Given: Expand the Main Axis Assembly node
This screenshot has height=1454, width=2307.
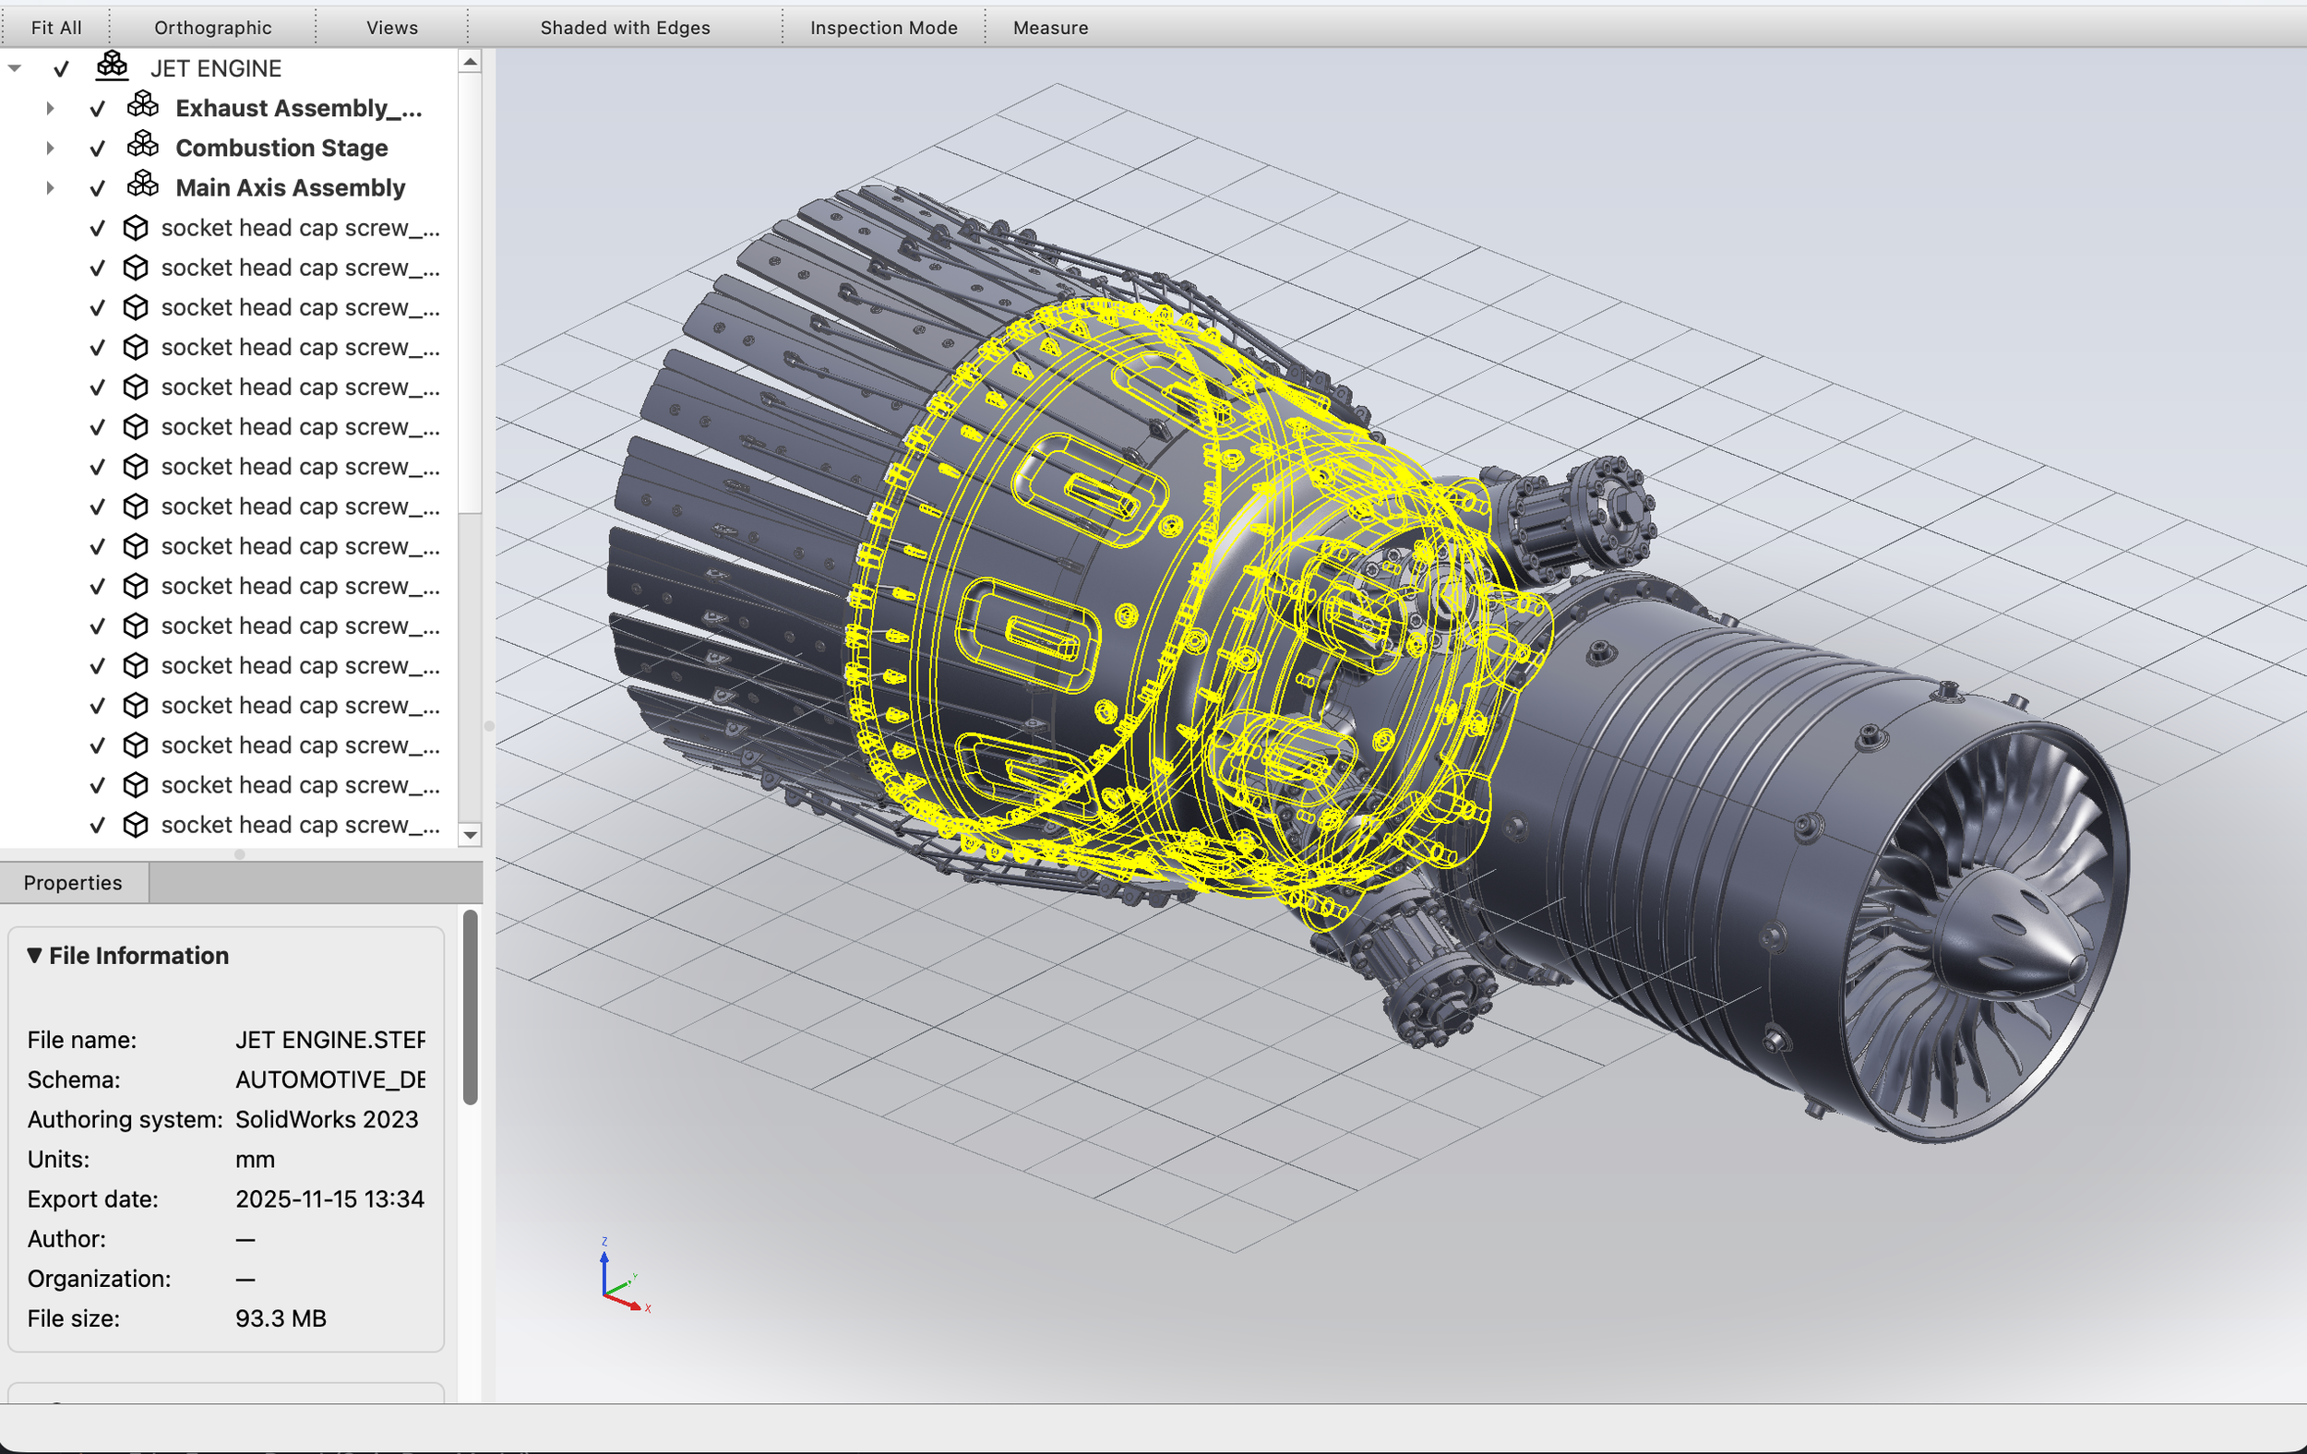Looking at the screenshot, I should click(50, 187).
